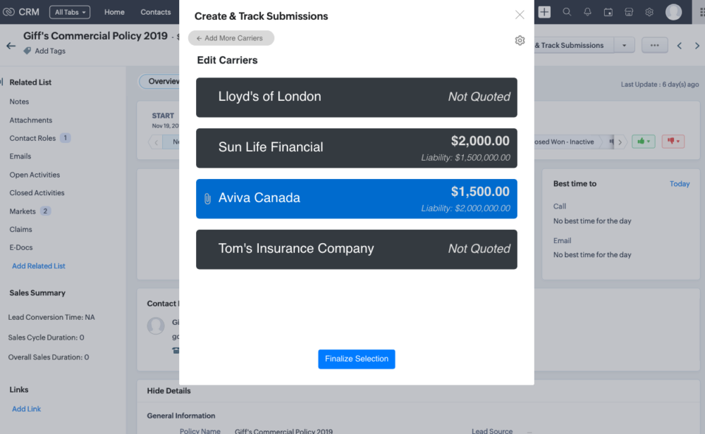Open the Home tab
The width and height of the screenshot is (705, 434).
114,12
